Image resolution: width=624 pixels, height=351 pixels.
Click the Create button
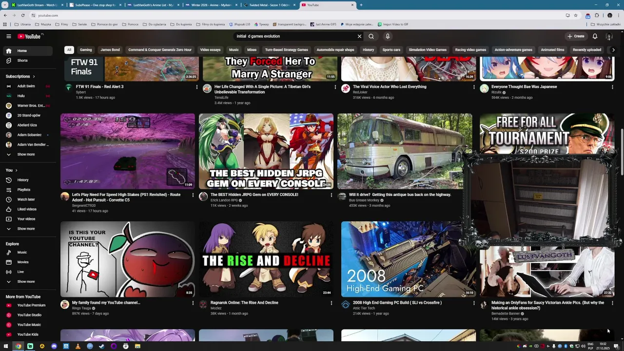[576, 36]
